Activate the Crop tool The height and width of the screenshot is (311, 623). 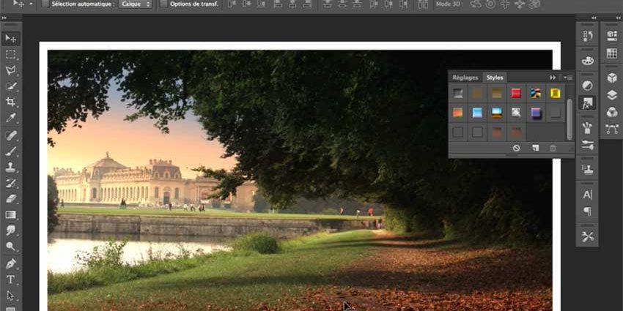(x=11, y=102)
